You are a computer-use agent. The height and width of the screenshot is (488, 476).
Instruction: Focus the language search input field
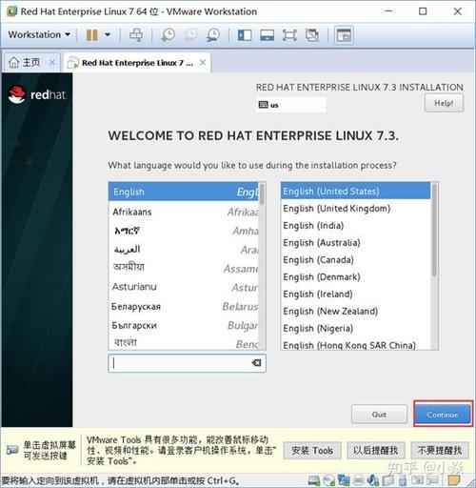click(x=187, y=363)
